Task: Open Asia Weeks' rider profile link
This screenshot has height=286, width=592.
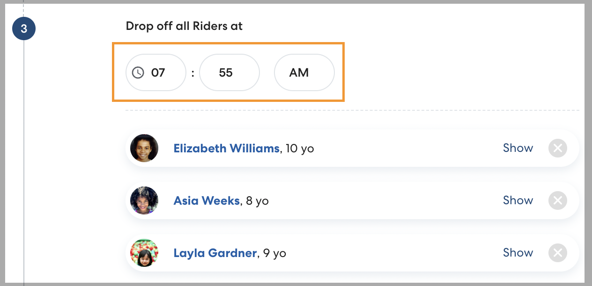Action: 207,201
